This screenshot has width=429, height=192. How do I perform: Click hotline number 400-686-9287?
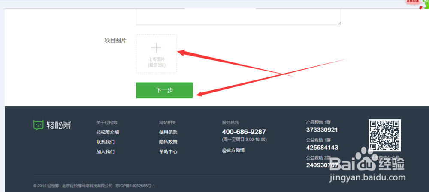coord(244,132)
